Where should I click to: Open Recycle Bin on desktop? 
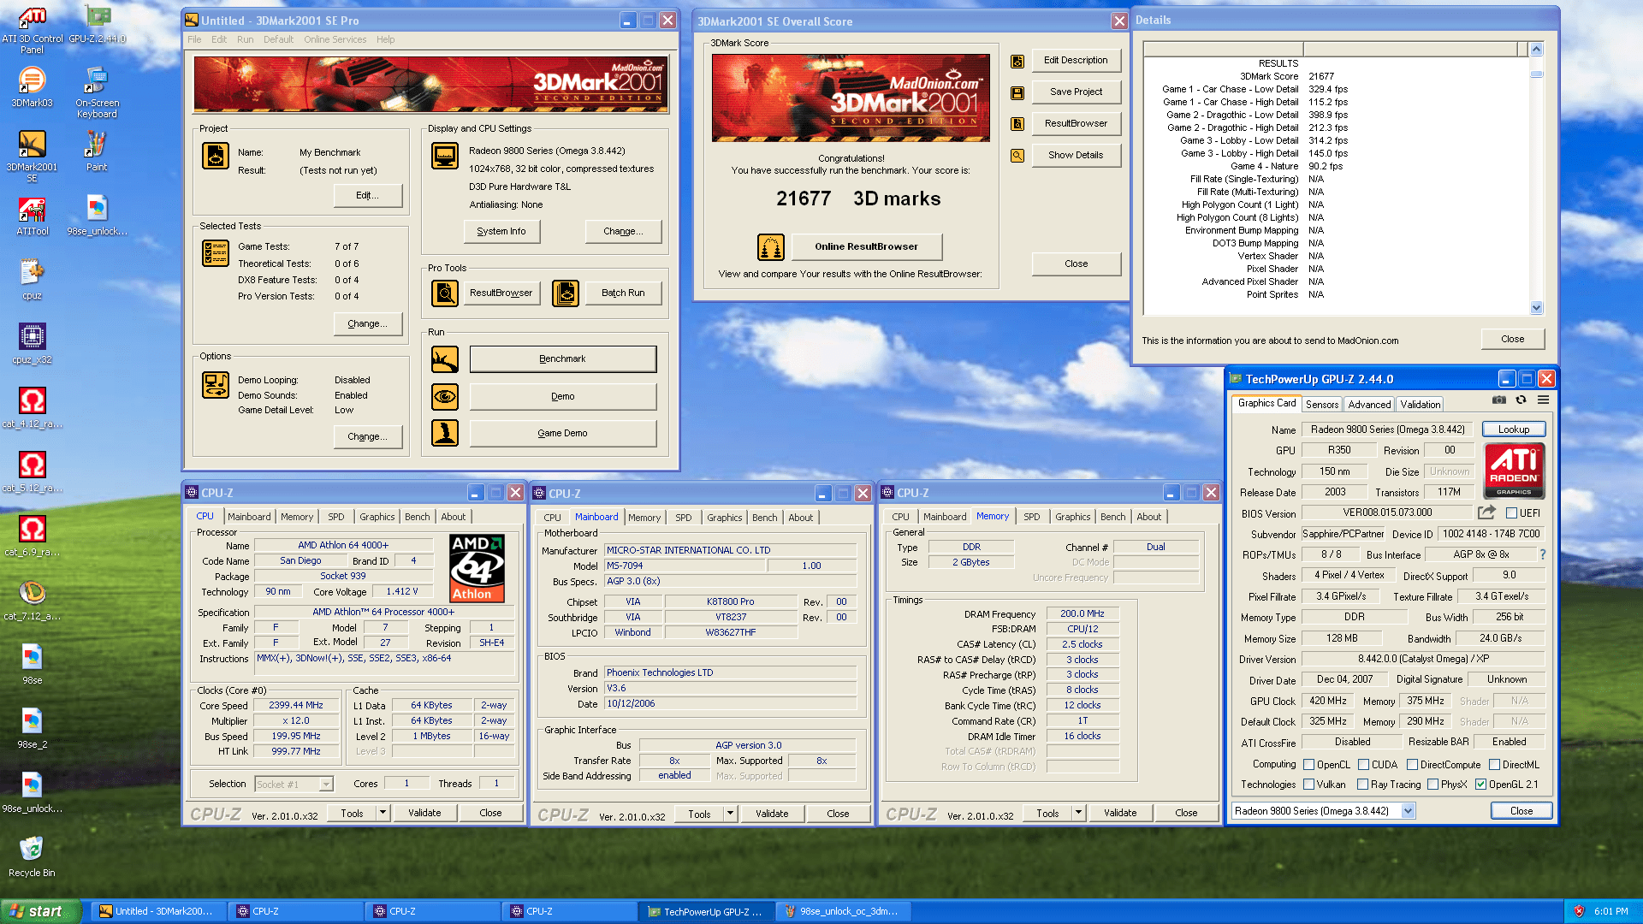pos(32,857)
